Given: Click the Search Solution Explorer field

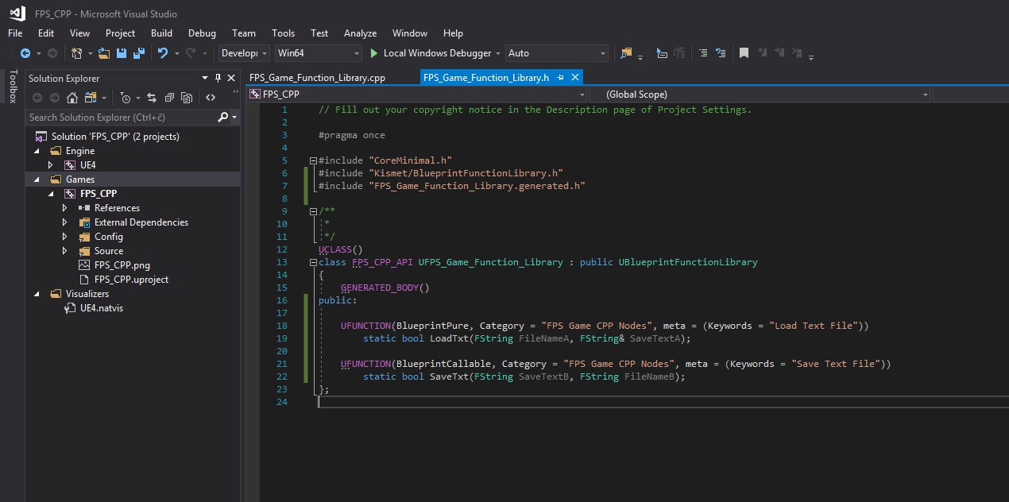Looking at the screenshot, I should pyautogui.click(x=121, y=117).
